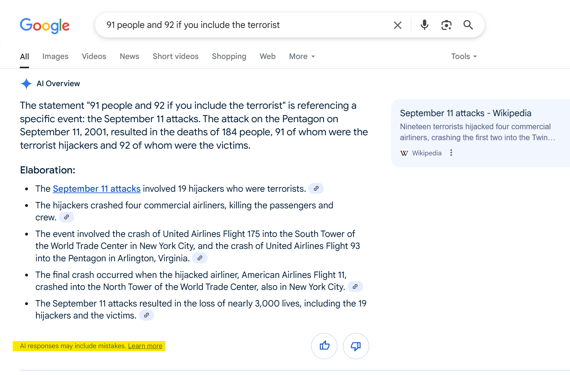Click bullet text about nearly 3,000 lives
Viewport: 570px width, 375px height.
click(201, 309)
